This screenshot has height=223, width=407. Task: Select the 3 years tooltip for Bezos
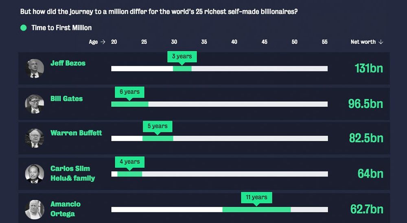pyautogui.click(x=182, y=57)
